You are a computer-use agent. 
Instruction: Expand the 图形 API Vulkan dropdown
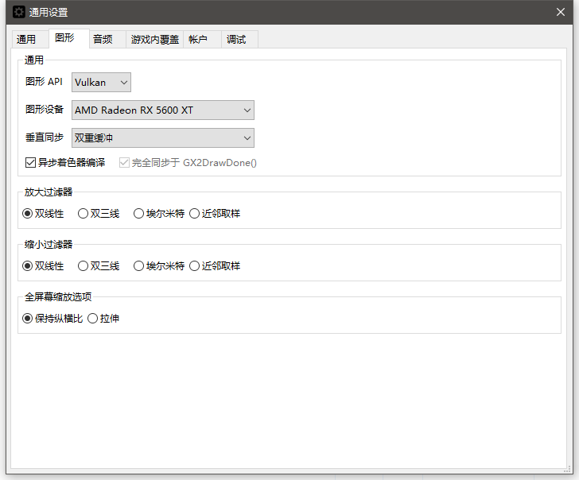[101, 82]
